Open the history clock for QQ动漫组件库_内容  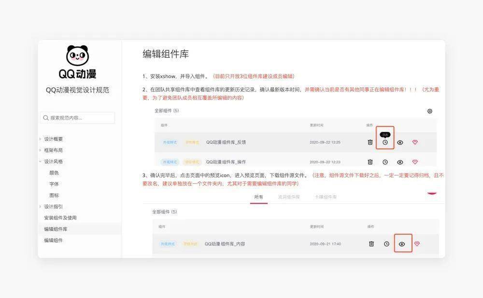386,244
